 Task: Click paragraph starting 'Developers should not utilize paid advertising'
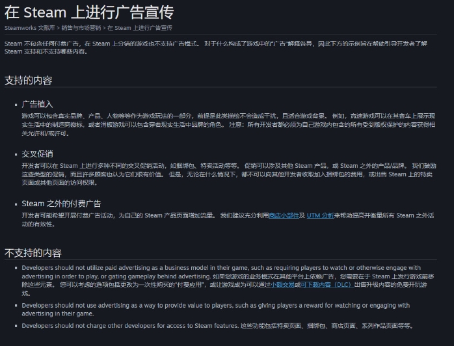click(228, 280)
